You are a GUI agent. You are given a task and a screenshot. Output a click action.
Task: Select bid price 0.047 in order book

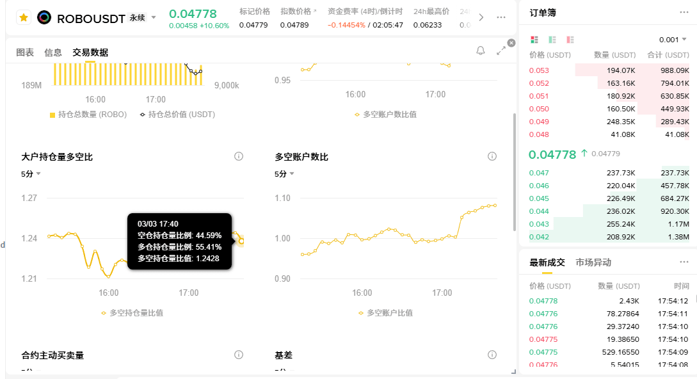(x=539, y=173)
